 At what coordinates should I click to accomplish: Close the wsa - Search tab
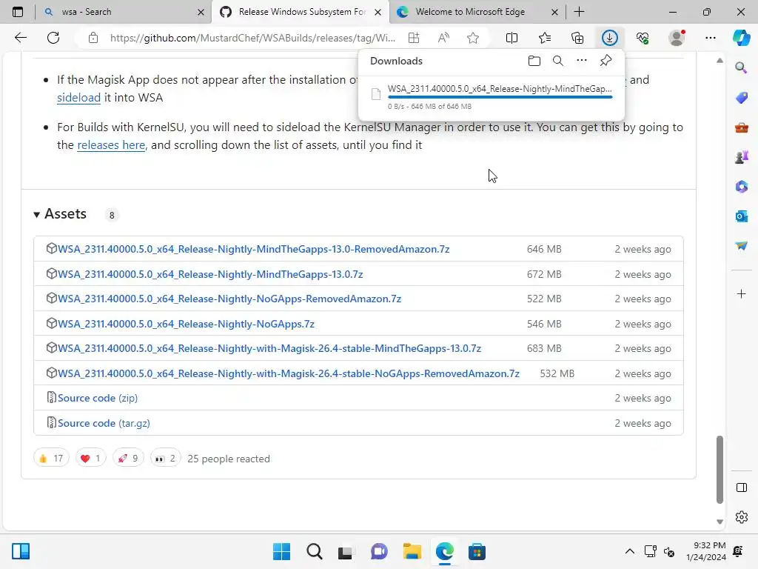pos(201,12)
